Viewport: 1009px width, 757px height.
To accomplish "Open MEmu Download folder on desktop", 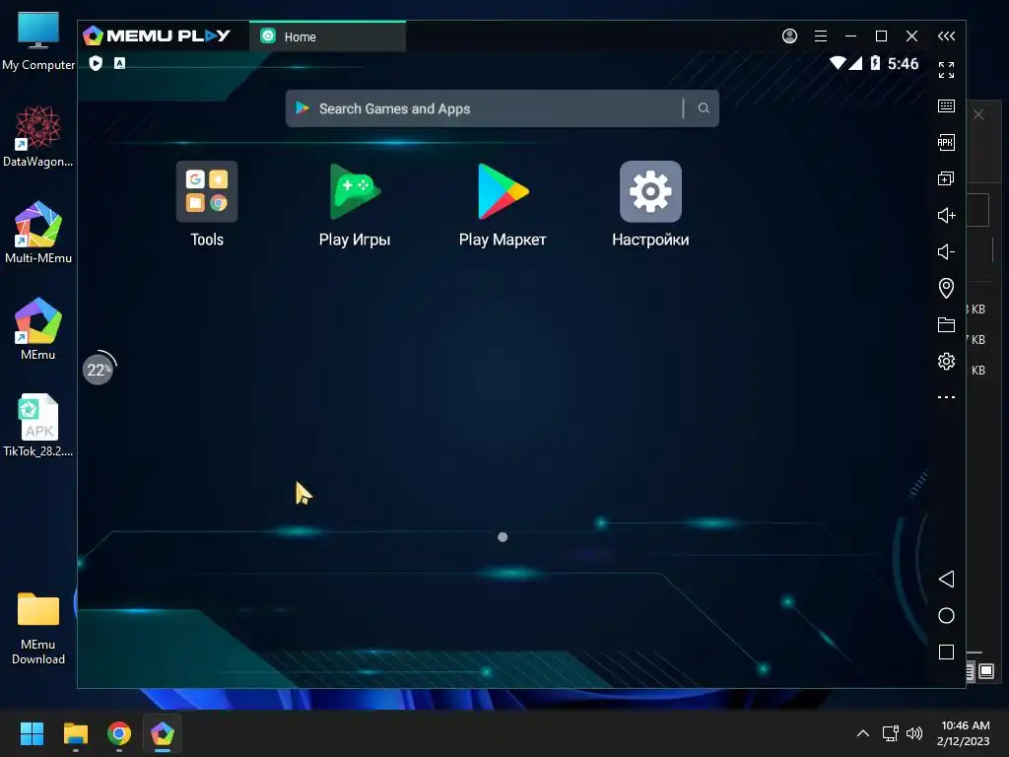I will click(38, 628).
